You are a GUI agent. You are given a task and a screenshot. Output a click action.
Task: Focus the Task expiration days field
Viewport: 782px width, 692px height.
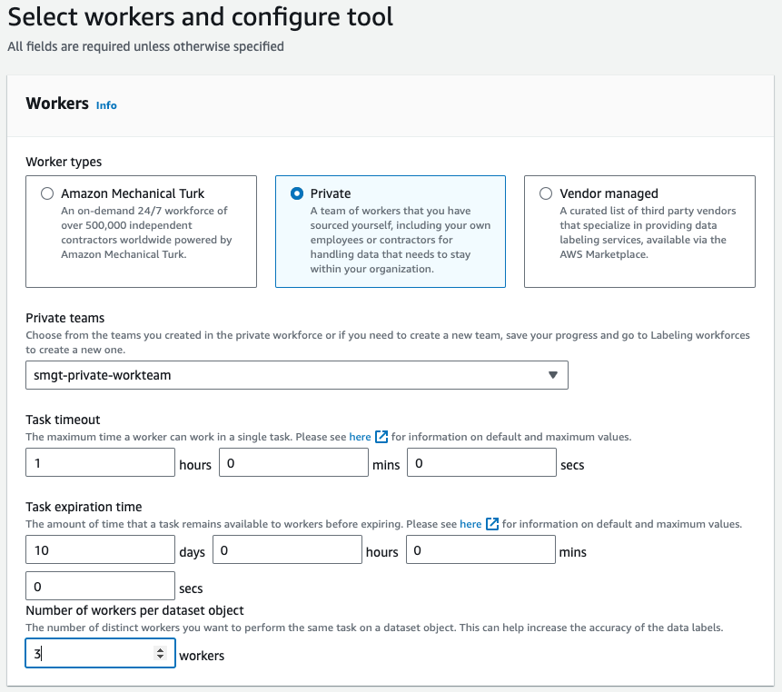(x=100, y=550)
